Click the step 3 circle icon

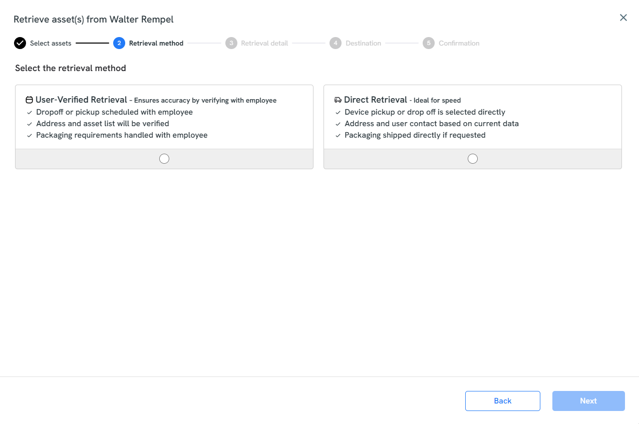(x=231, y=43)
